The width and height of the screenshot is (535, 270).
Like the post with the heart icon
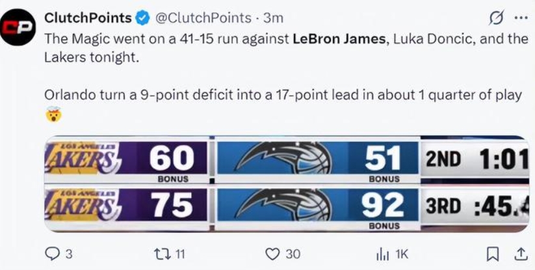click(x=272, y=254)
